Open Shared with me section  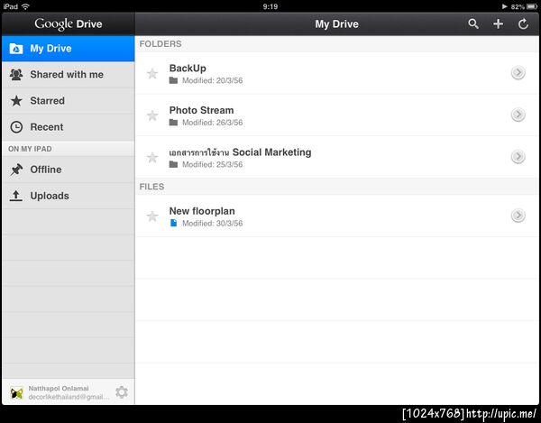69,75
